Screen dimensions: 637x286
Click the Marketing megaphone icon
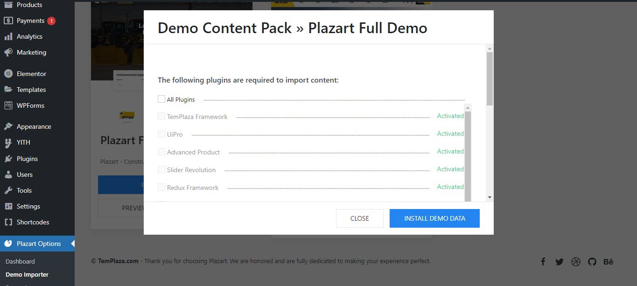(x=8, y=52)
